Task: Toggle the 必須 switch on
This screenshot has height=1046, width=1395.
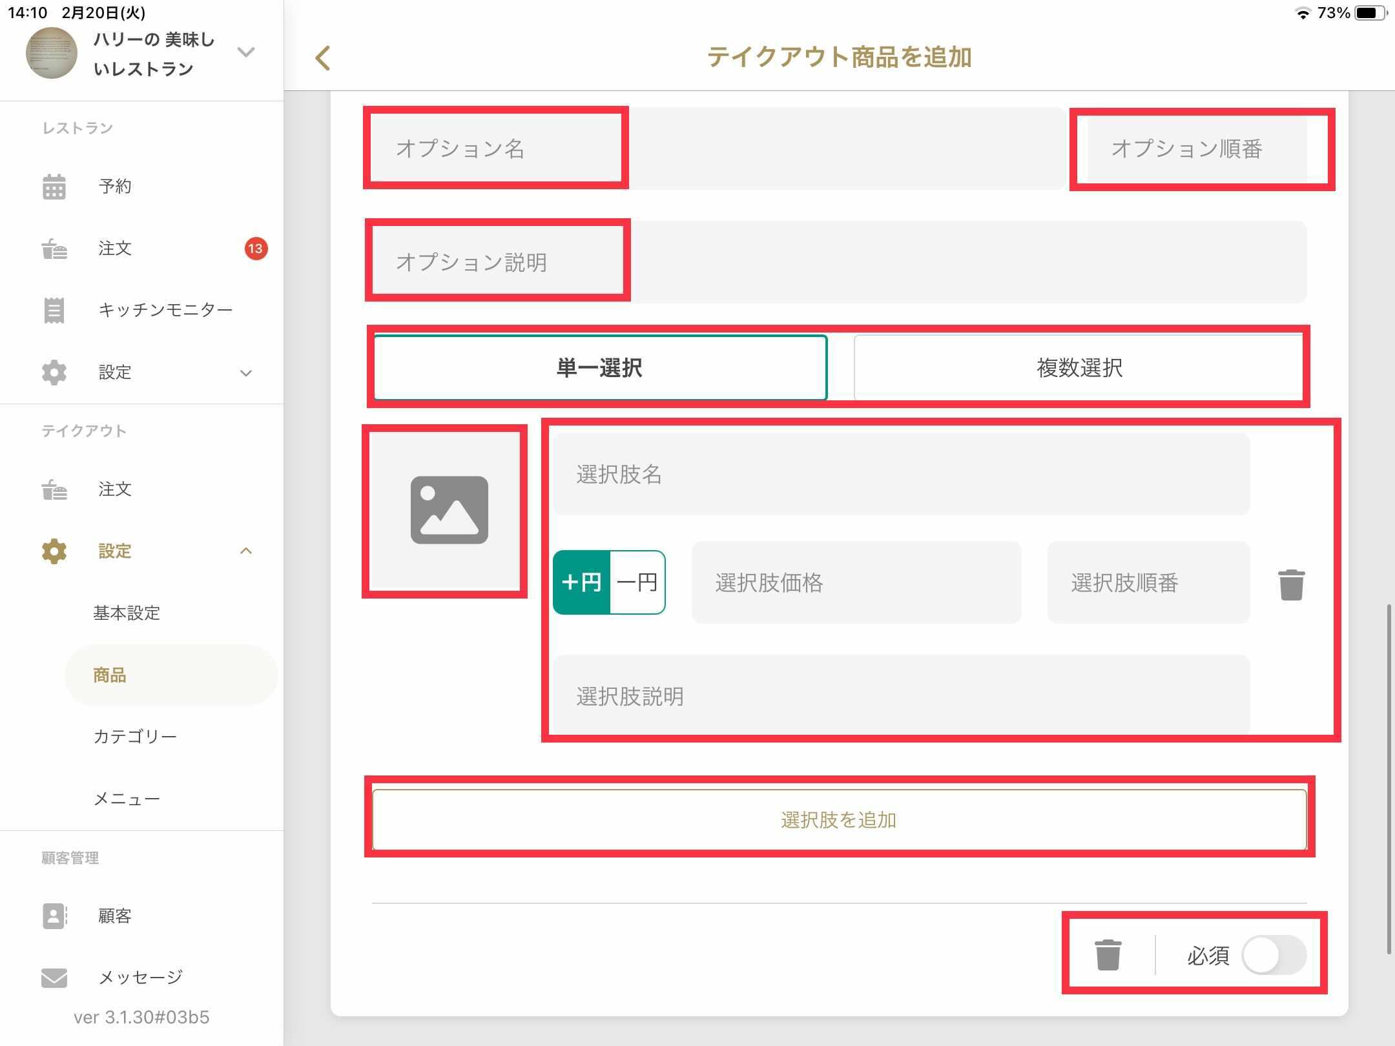Action: [1274, 955]
